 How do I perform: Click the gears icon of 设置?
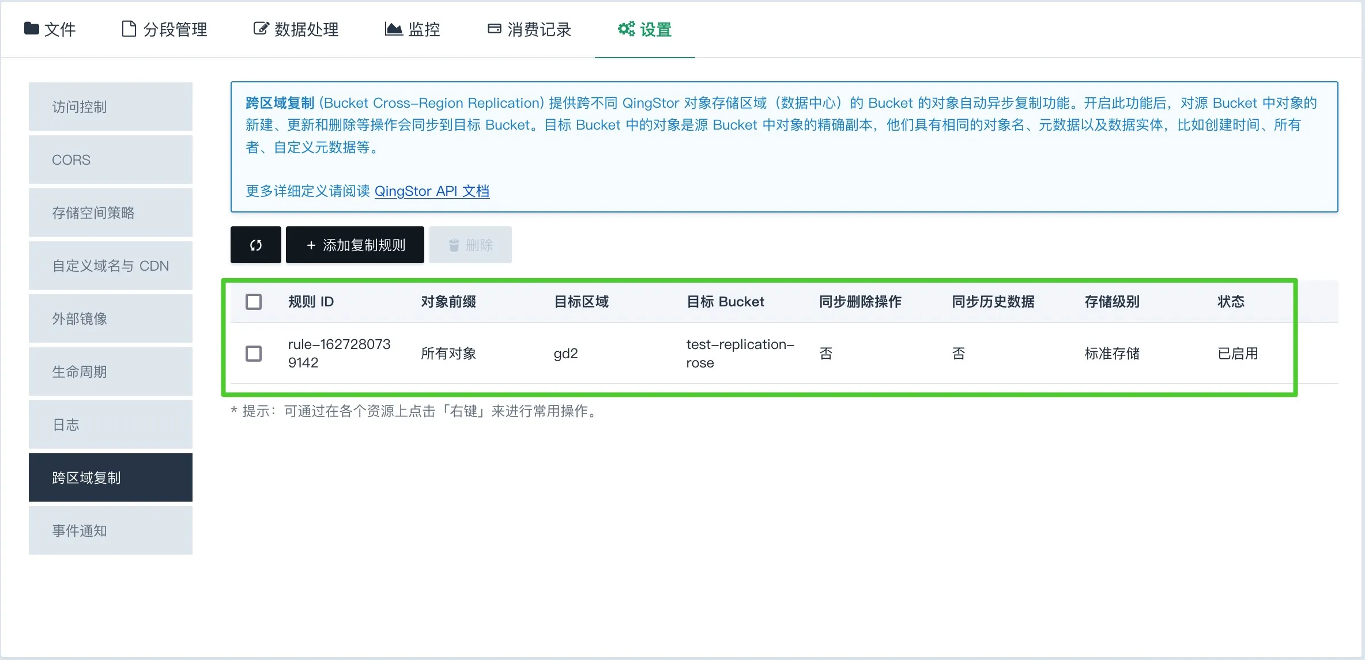pyautogui.click(x=626, y=28)
